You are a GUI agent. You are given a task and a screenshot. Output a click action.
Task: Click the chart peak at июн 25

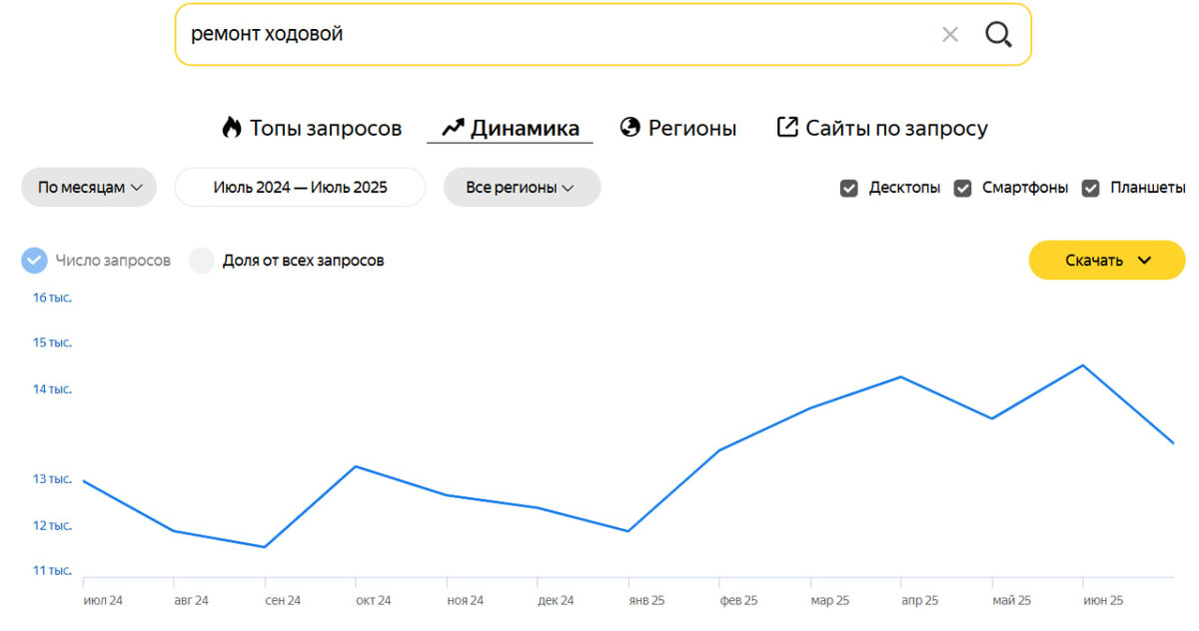tap(1082, 365)
